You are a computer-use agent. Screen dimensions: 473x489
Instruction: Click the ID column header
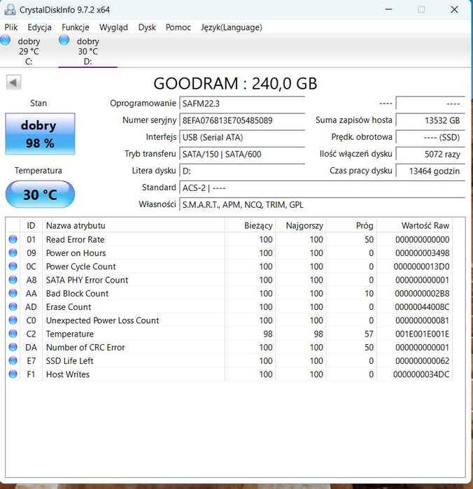[31, 225]
